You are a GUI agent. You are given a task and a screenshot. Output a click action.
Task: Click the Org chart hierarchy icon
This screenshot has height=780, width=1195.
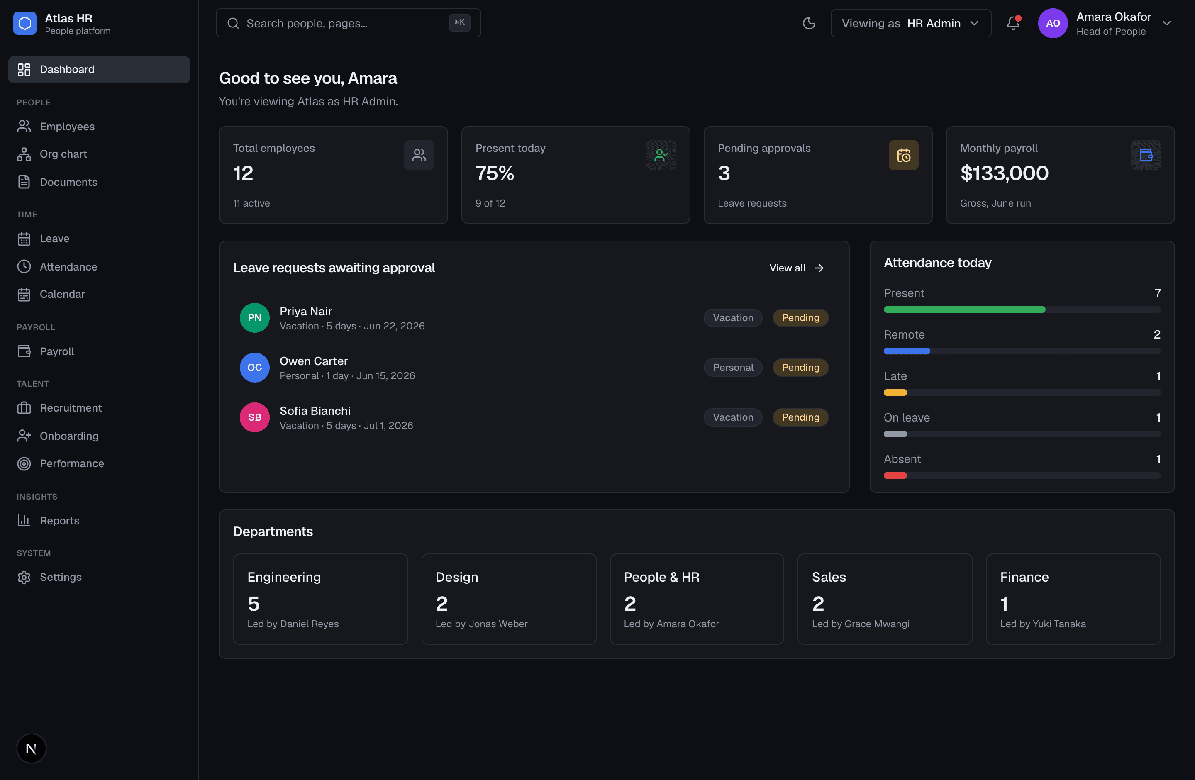pos(24,154)
